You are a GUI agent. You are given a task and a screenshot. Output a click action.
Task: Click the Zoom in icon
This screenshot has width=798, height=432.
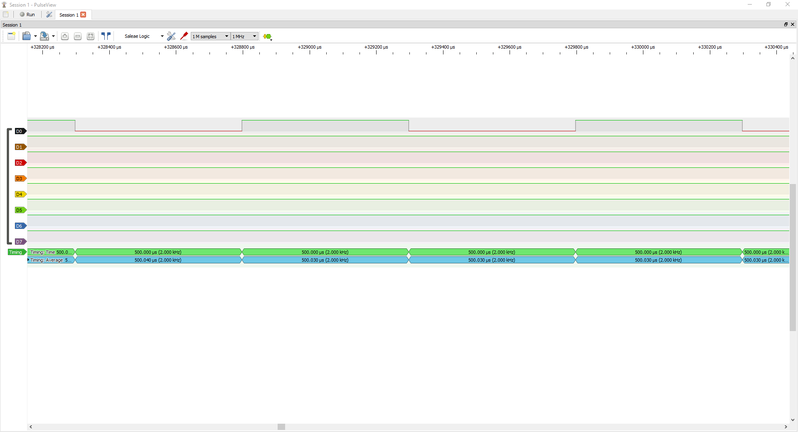click(65, 37)
